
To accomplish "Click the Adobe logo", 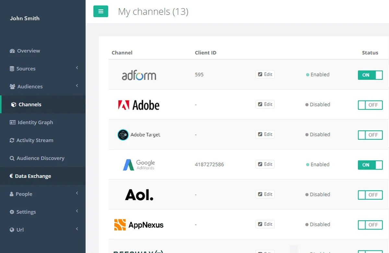I will tap(139, 105).
